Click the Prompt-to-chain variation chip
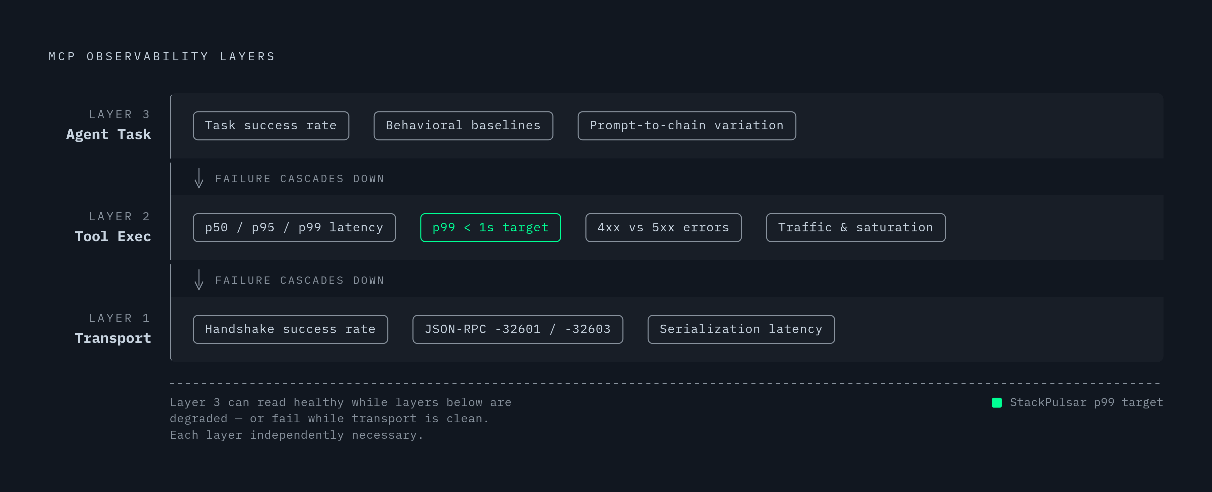 [x=686, y=126]
